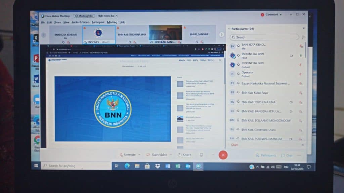The height and width of the screenshot is (193, 344).
Task: Open the participant sort options icon
Action: pos(303,37)
